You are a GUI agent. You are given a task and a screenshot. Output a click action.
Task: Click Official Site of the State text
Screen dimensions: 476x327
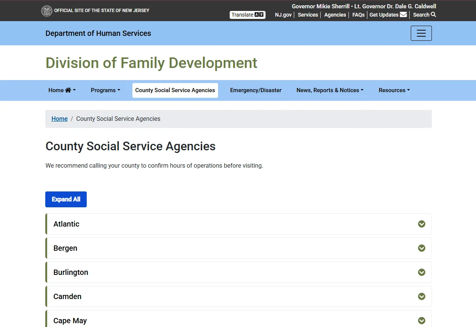[x=102, y=11]
